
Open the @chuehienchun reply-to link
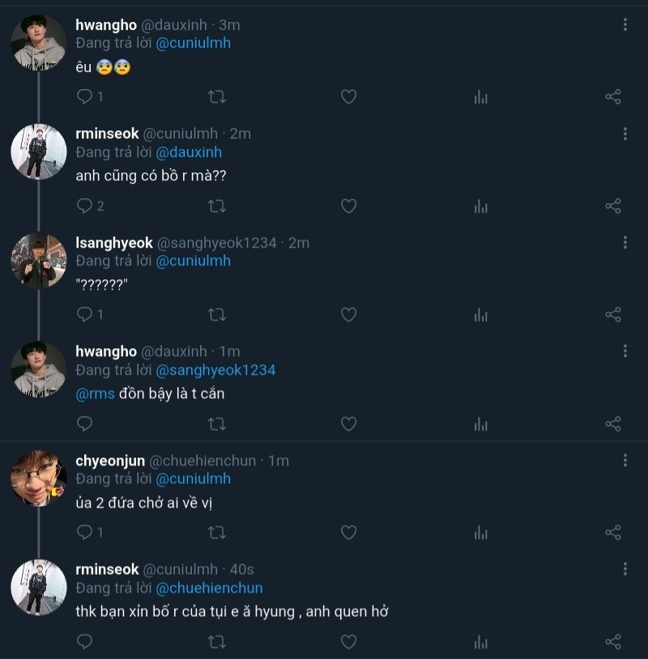(209, 588)
